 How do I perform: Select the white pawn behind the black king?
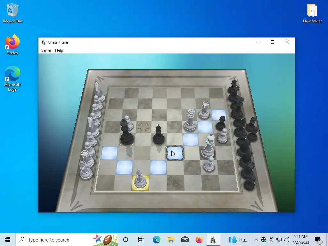(128, 122)
